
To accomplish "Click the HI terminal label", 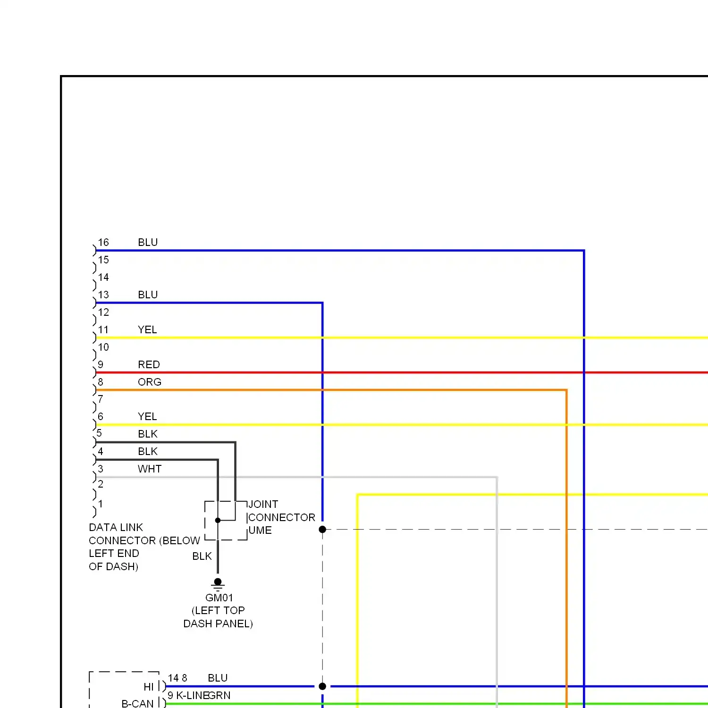I will 149,687.
